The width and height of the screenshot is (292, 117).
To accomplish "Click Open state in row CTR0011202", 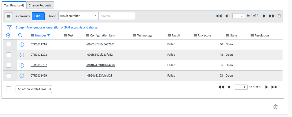I will 229,55.
